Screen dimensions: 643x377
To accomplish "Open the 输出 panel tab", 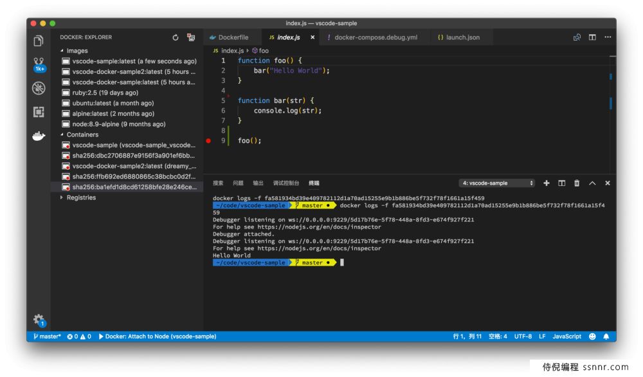I will coord(258,183).
